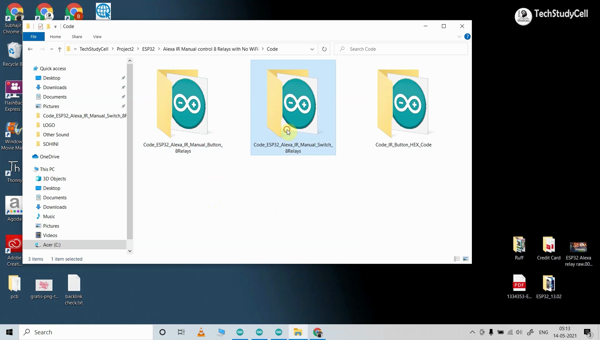Select pinned Pictures under Quick access
The image size is (600, 340).
51,106
